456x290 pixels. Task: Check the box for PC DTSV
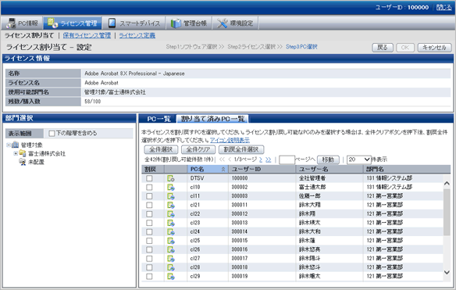click(x=149, y=178)
